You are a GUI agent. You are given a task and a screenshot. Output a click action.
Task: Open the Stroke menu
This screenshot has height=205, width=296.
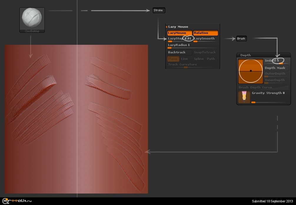(x=159, y=10)
